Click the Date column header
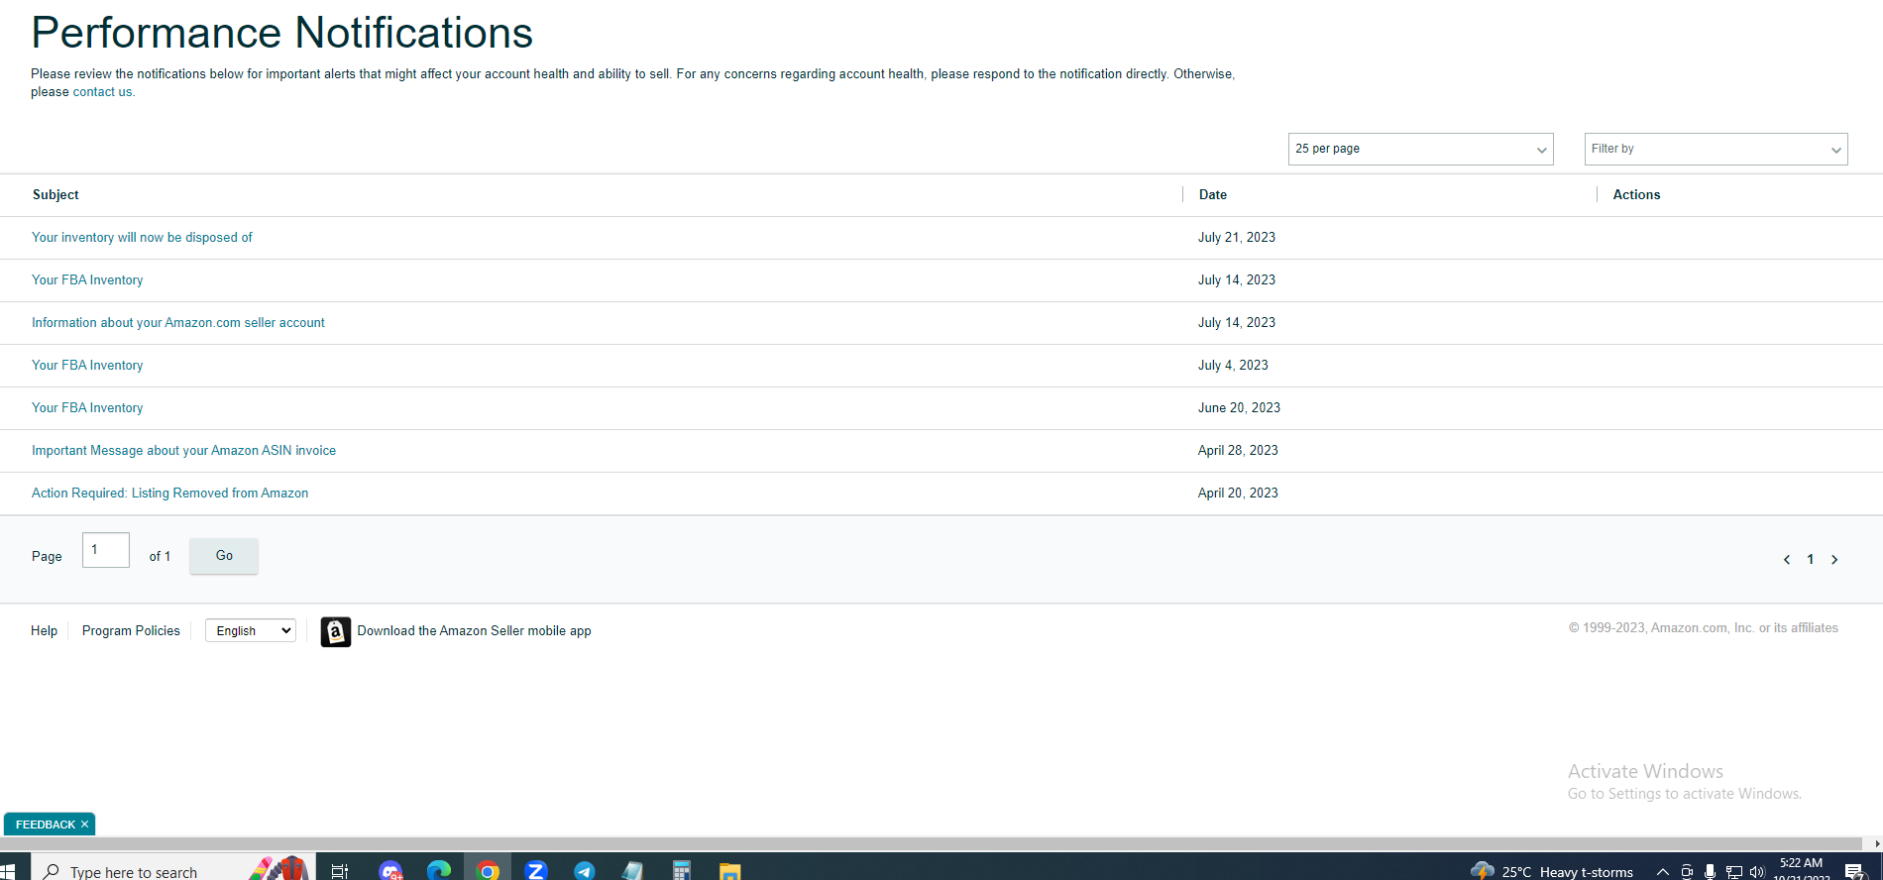 click(x=1213, y=195)
